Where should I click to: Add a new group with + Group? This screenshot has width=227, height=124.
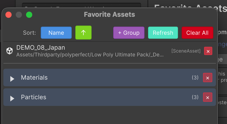pos(129,33)
